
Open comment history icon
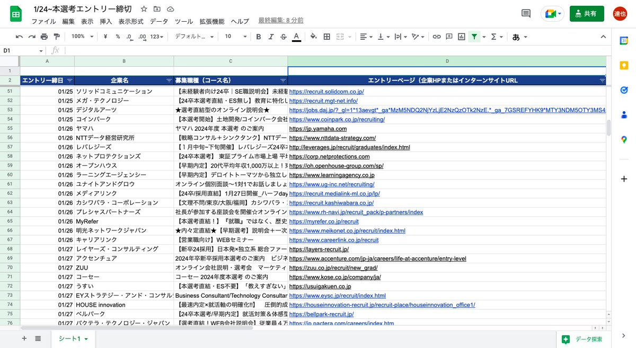(x=526, y=14)
